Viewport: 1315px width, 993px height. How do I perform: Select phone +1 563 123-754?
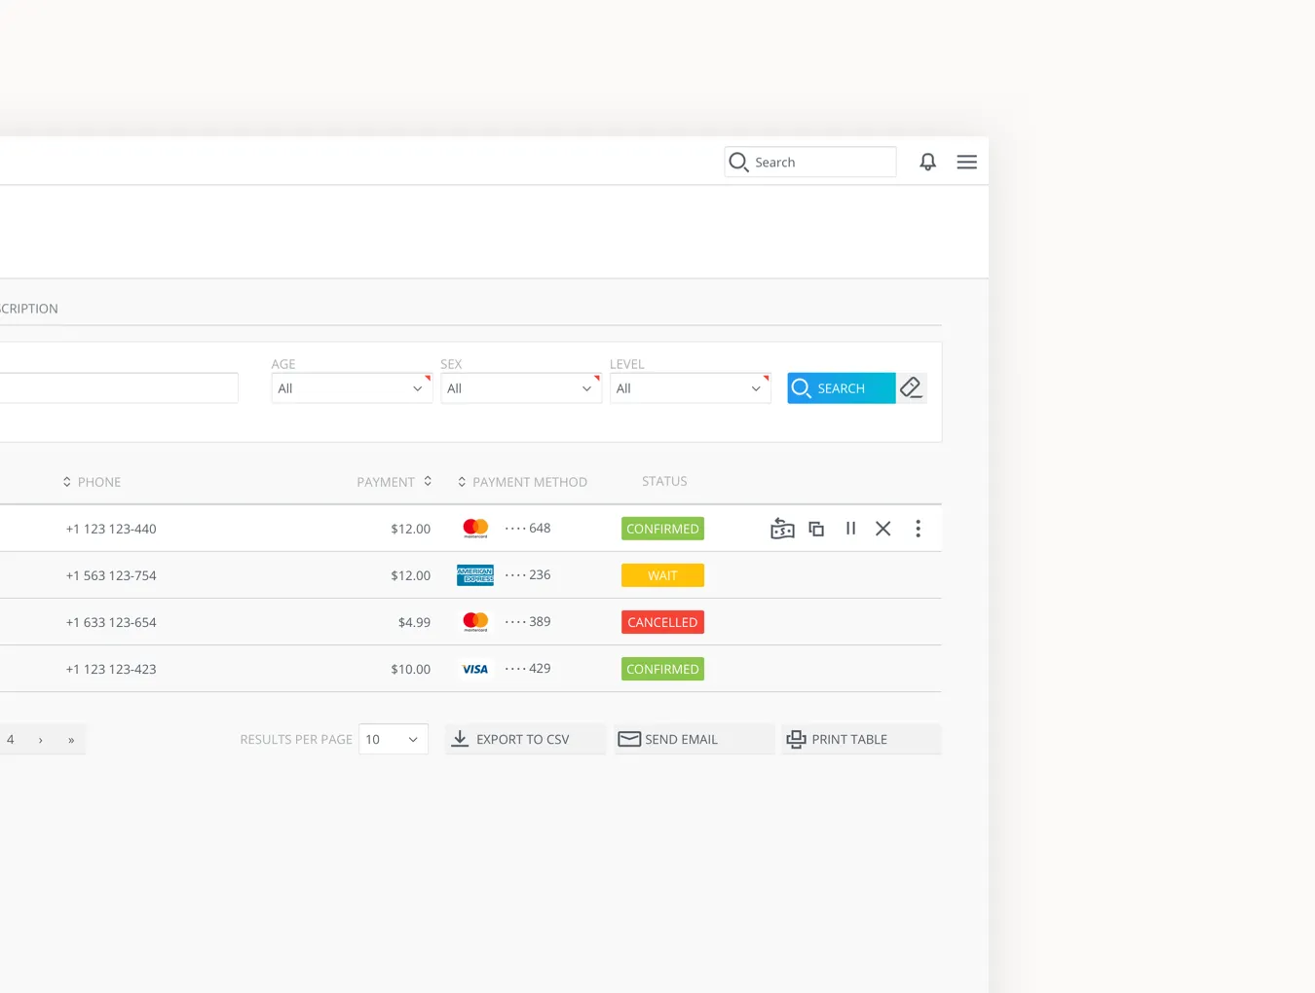click(111, 575)
